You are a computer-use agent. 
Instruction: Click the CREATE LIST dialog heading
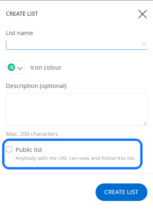coord(22,14)
